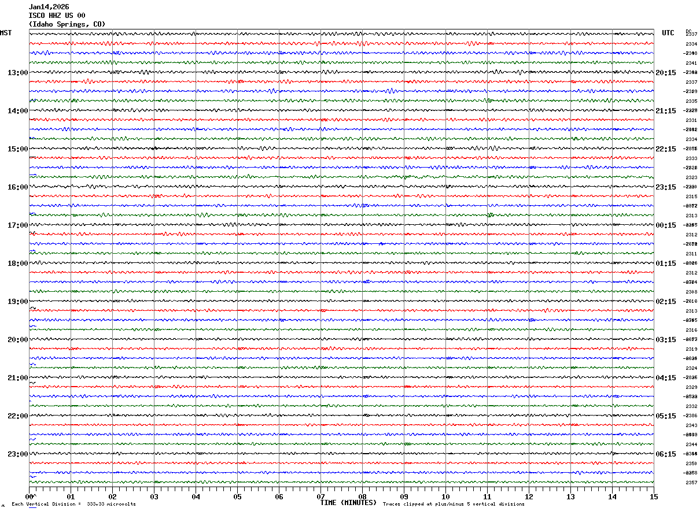Click the TIME (MINUTES) axis title
The height and width of the screenshot is (512, 700).
point(348,503)
